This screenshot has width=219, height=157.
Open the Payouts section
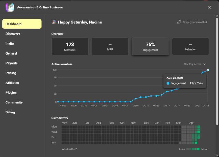[x=12, y=63]
